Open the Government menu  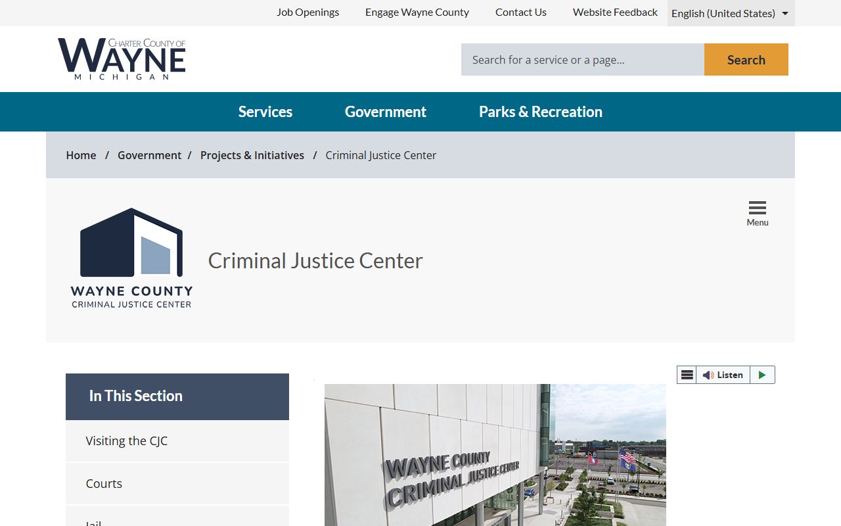tap(386, 112)
